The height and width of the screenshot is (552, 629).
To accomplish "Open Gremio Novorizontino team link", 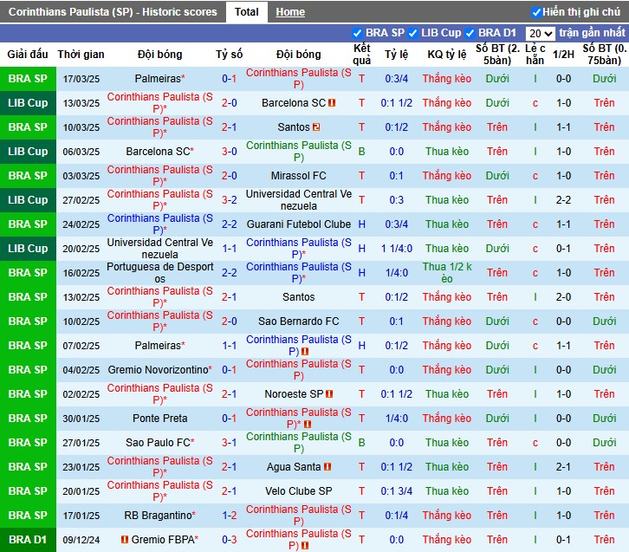I will point(159,370).
